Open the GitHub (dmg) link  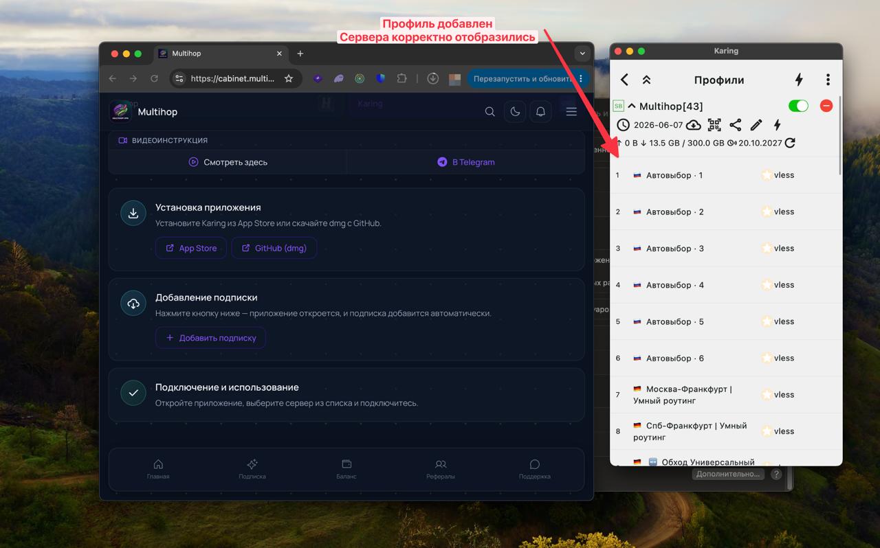tap(274, 248)
